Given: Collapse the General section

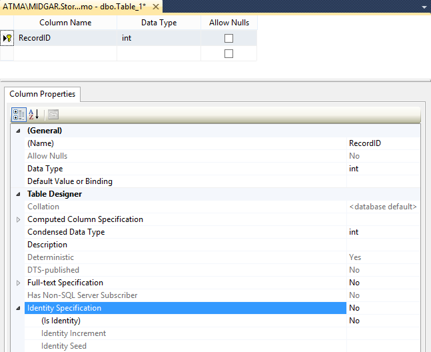Looking at the screenshot, I should 18,131.
